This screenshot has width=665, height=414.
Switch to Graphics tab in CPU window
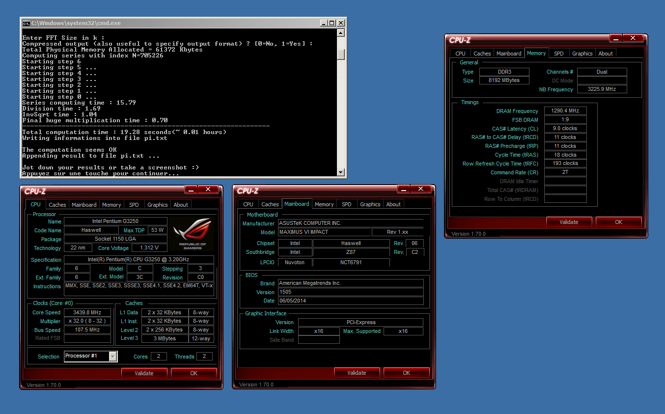[x=158, y=205]
